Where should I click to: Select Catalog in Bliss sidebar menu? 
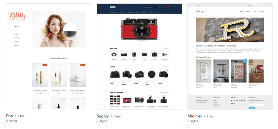(16, 38)
